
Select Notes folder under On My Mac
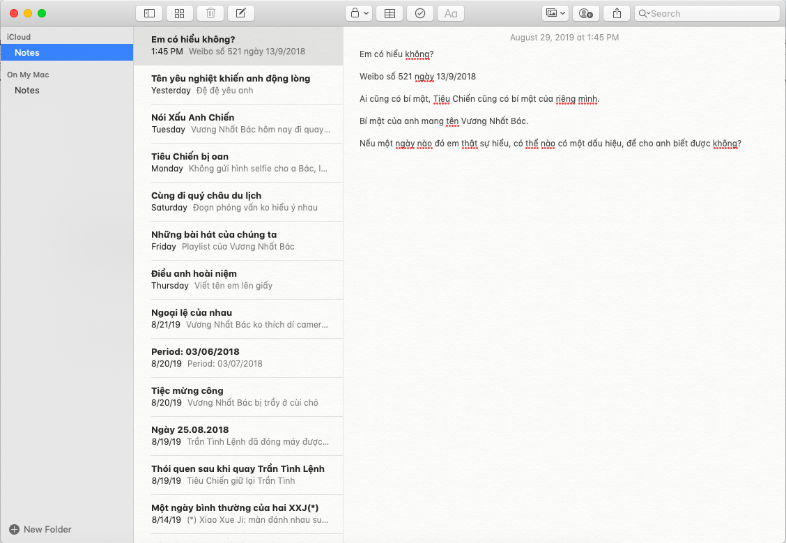[27, 91]
